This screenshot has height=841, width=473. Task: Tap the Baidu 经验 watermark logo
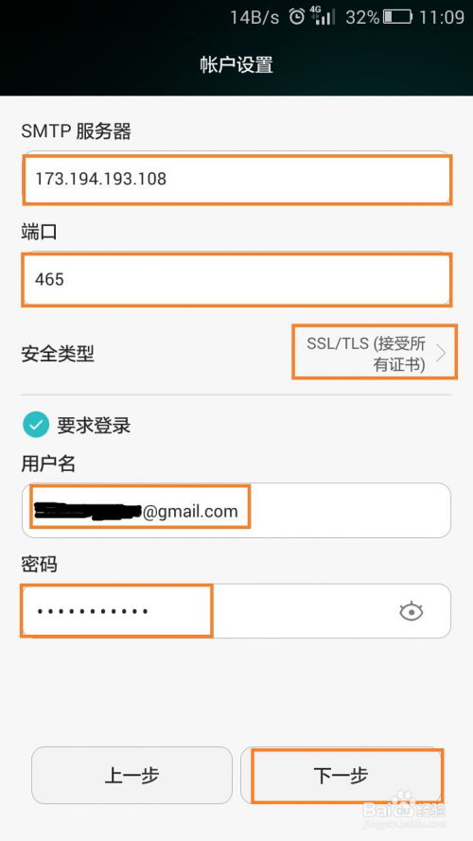point(403,804)
